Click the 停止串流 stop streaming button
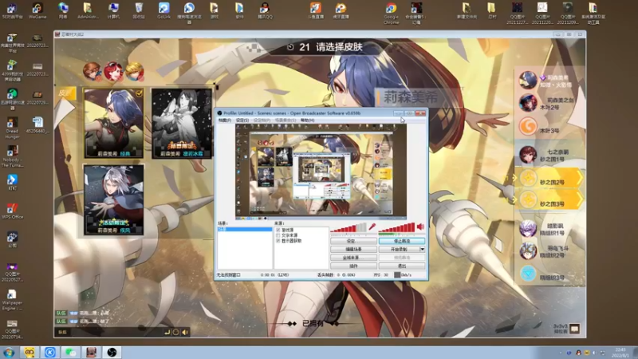Screen dimensions: 638x359 pos(402,241)
